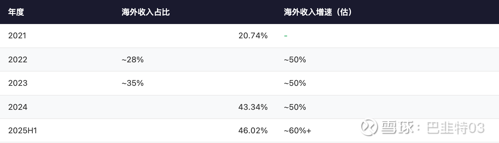Click the 20.74% overseas share value

coord(253,36)
